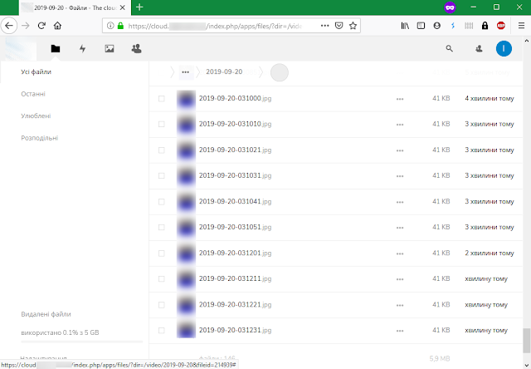
Task: Expand the breadcrumb ellipsis menu
Action: point(185,72)
